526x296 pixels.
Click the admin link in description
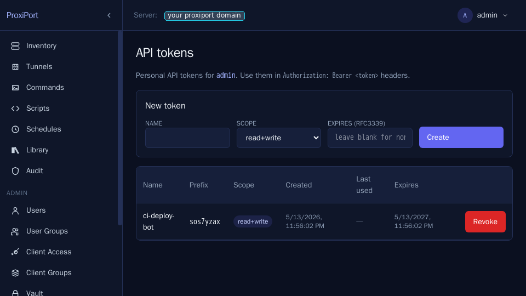[226, 75]
